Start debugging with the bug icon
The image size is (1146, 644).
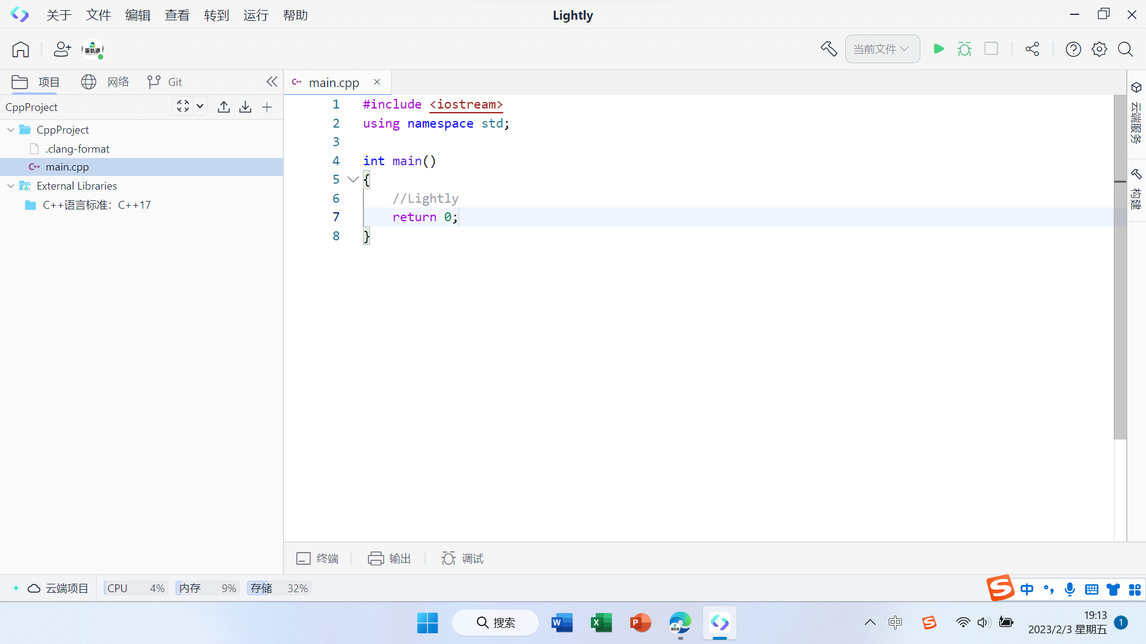click(x=965, y=49)
